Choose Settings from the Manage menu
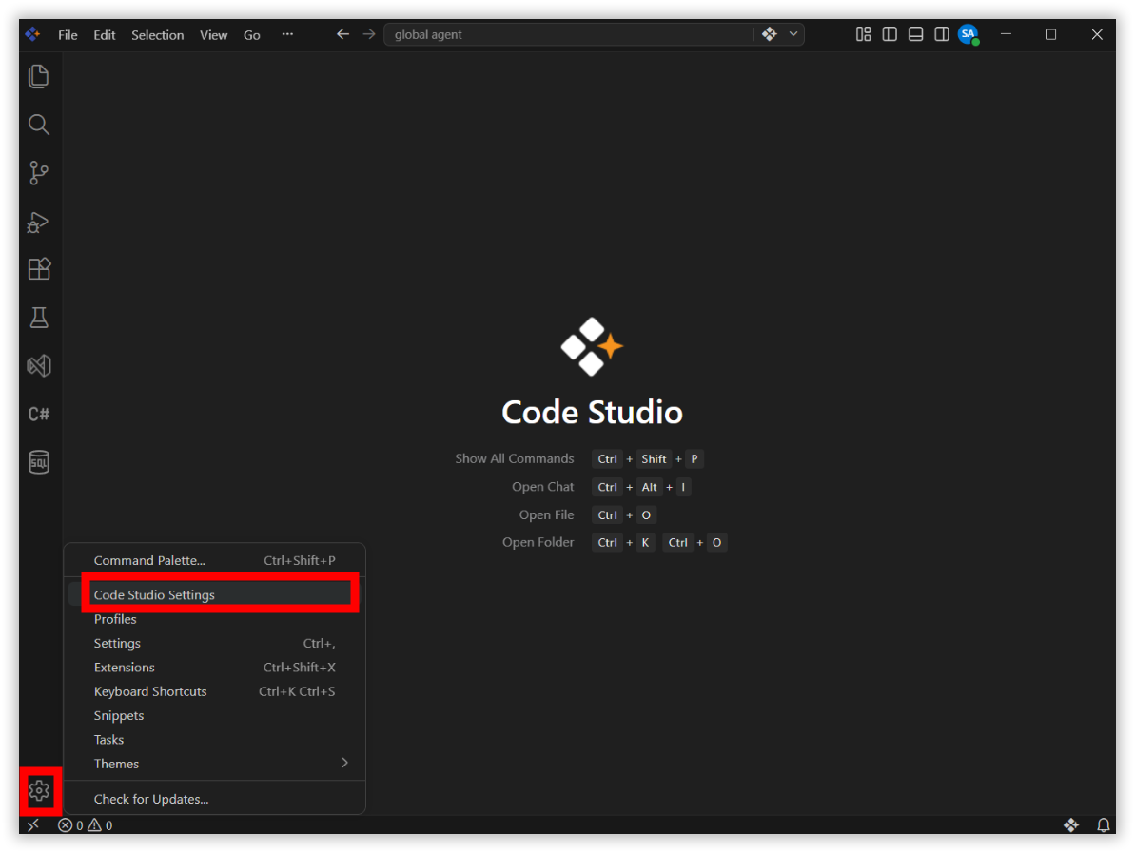This screenshot has width=1135, height=853. pyautogui.click(x=216, y=643)
